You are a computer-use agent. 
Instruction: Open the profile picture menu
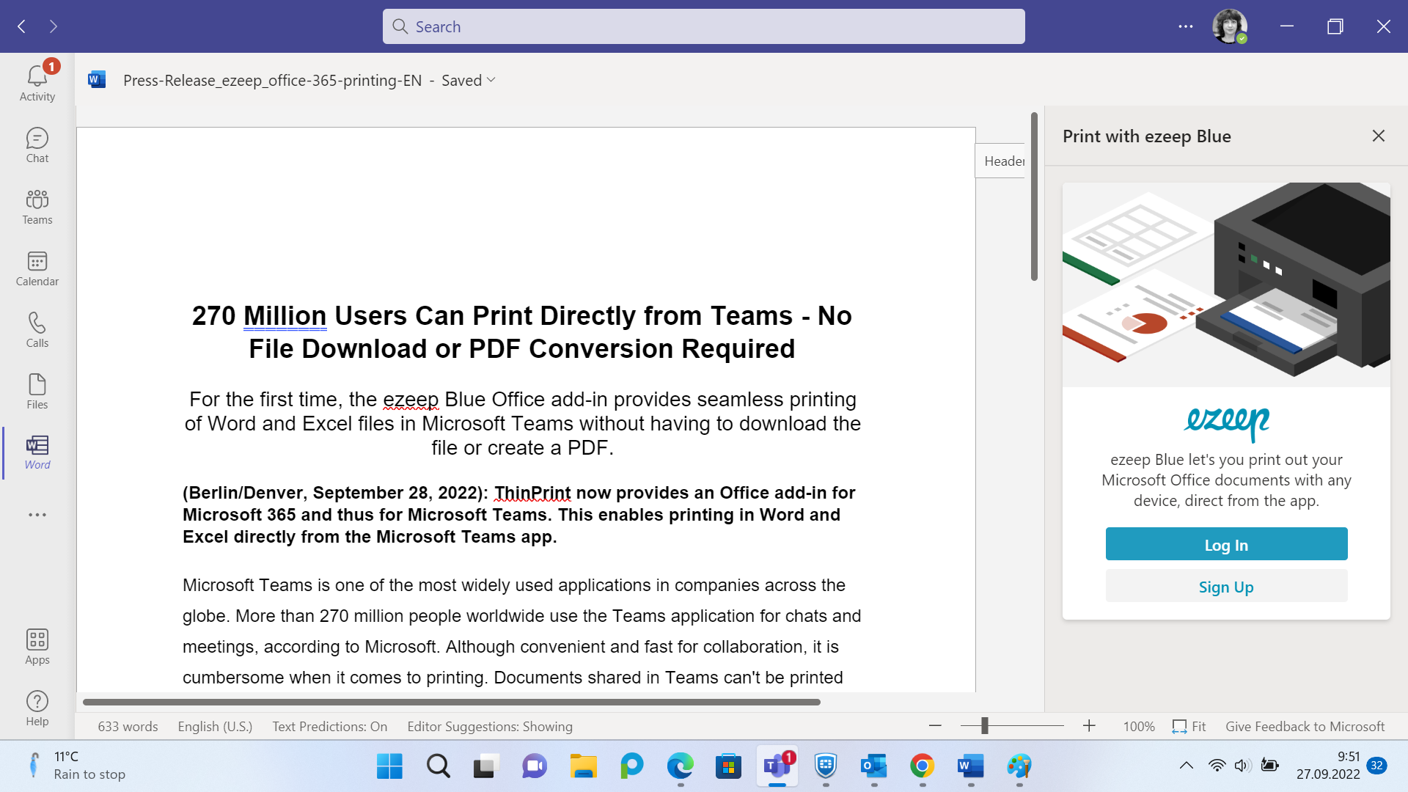(x=1230, y=26)
